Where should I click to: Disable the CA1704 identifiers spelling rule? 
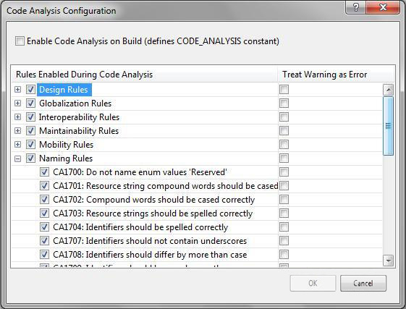(x=44, y=227)
